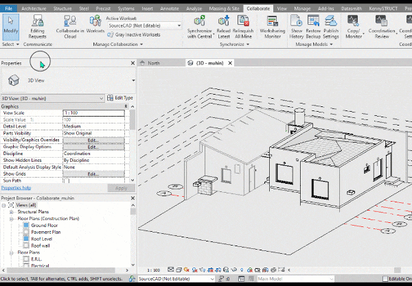Expand the Select panel dropdown
The image size is (412, 286).
18,45
